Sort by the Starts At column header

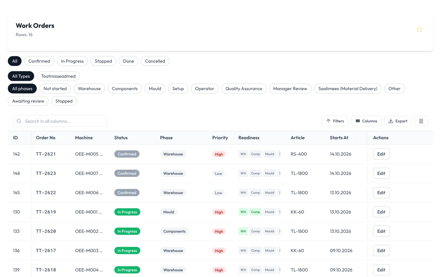tap(339, 138)
